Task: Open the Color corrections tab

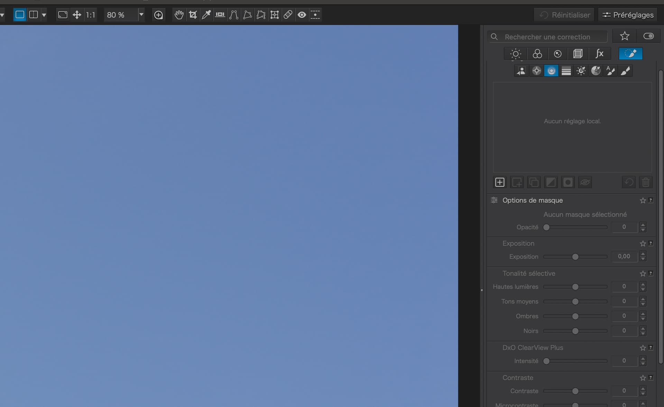Action: coord(537,54)
